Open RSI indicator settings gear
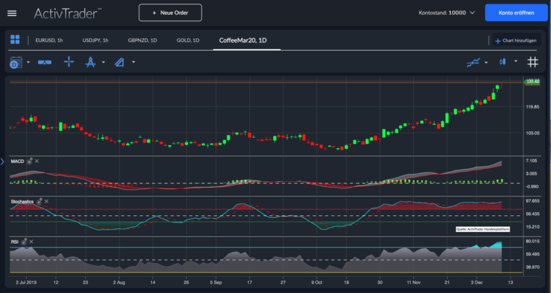 (24, 242)
